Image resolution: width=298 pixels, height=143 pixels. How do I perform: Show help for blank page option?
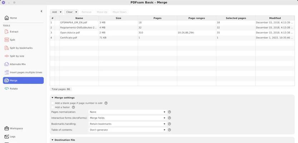(x=106, y=103)
